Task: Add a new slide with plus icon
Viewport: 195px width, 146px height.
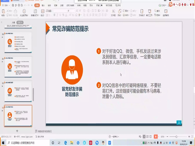Action: (17, 131)
